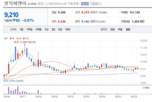Image resolution: width=152 pixels, height=102 pixels.
Task: Select the 3년 line chart tab
Action: 53,29
